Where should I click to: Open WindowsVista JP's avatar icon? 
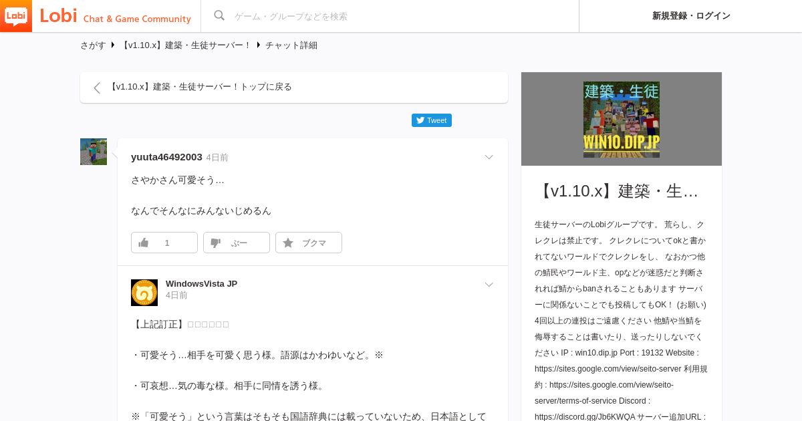click(x=144, y=293)
